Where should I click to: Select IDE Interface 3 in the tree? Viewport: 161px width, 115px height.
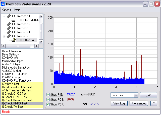[x=21, y=28]
